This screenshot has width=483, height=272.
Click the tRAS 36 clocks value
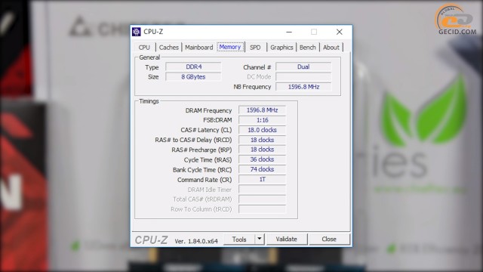pos(262,159)
